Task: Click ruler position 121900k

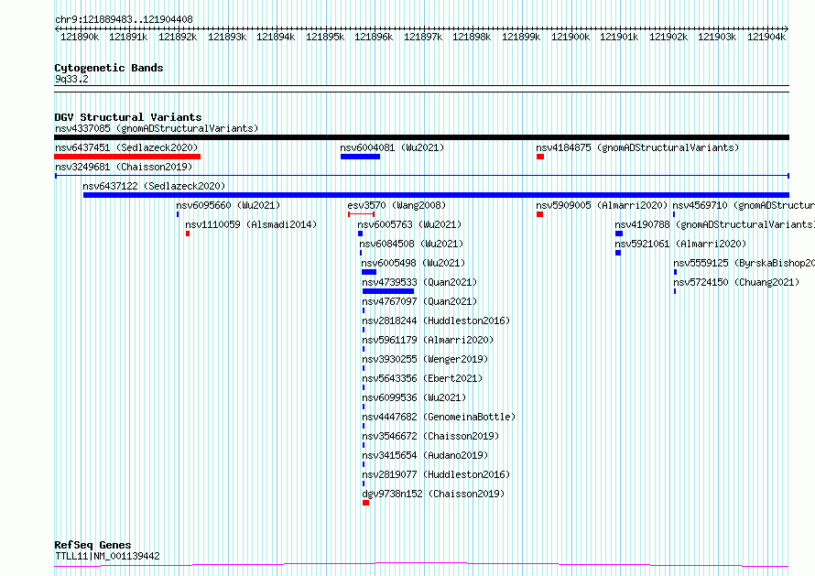Action: (570, 37)
